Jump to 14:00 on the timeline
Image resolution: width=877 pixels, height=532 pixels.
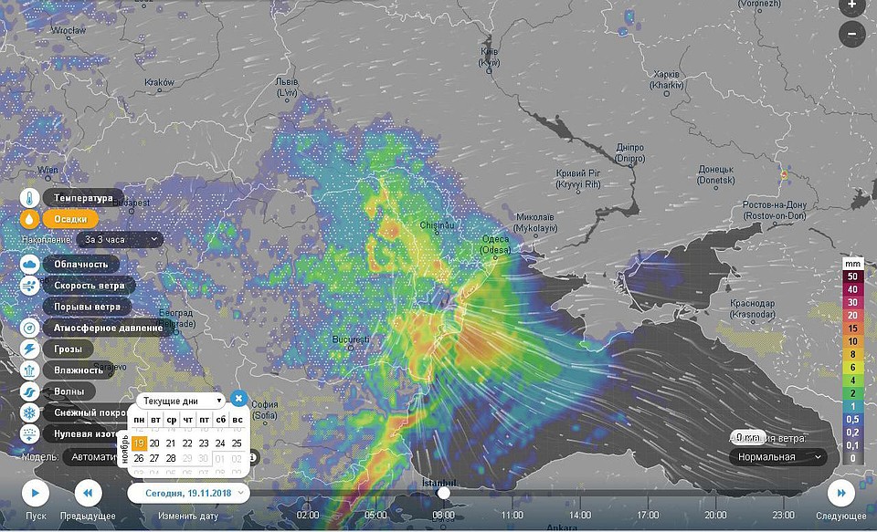tap(580, 515)
